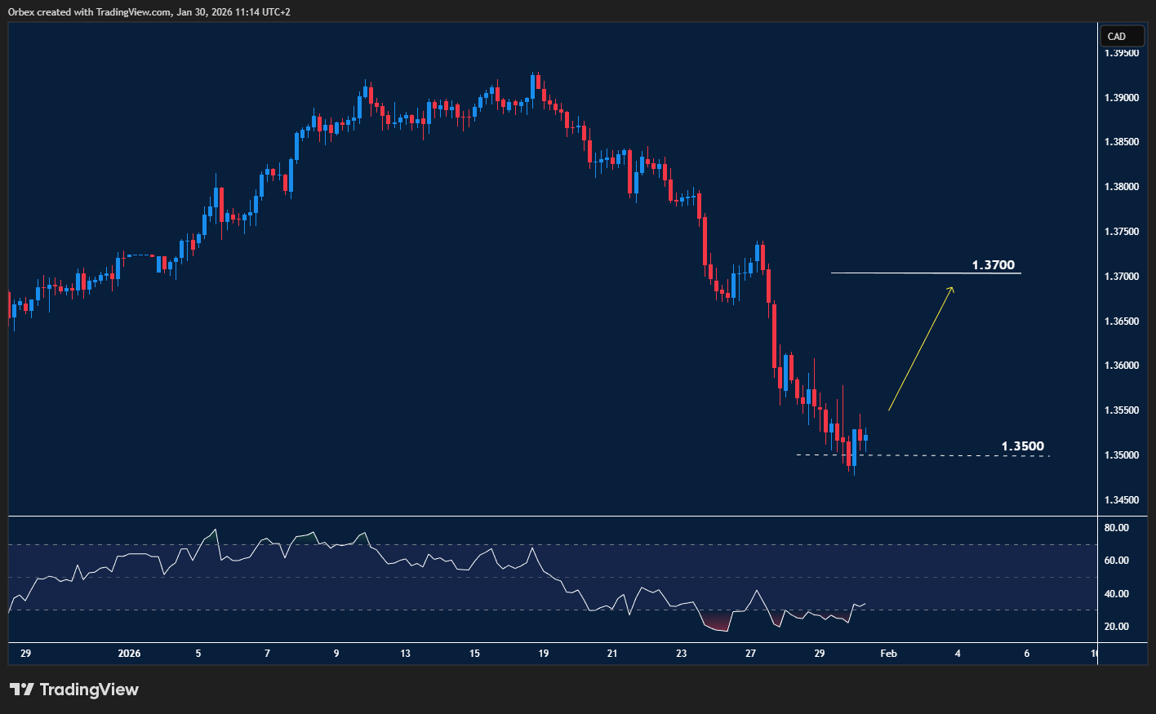
Task: Select the Feb label on time axis
Action: point(888,654)
